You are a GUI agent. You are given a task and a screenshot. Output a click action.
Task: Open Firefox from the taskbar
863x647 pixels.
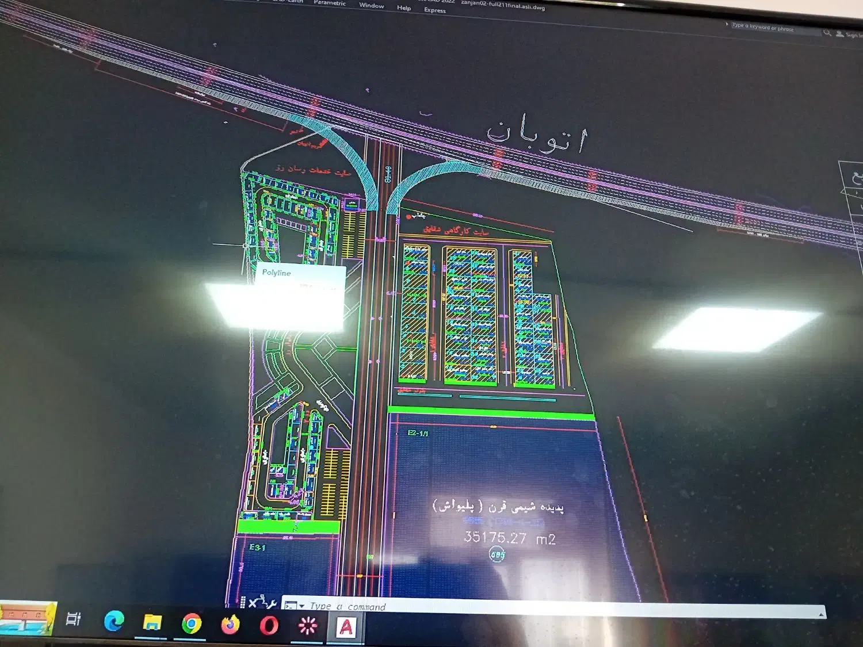point(230,625)
